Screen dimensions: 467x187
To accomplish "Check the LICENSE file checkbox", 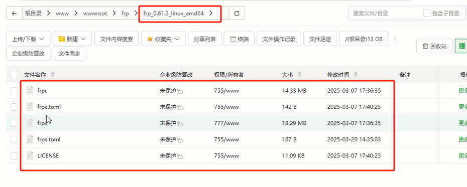I will 14,155.
